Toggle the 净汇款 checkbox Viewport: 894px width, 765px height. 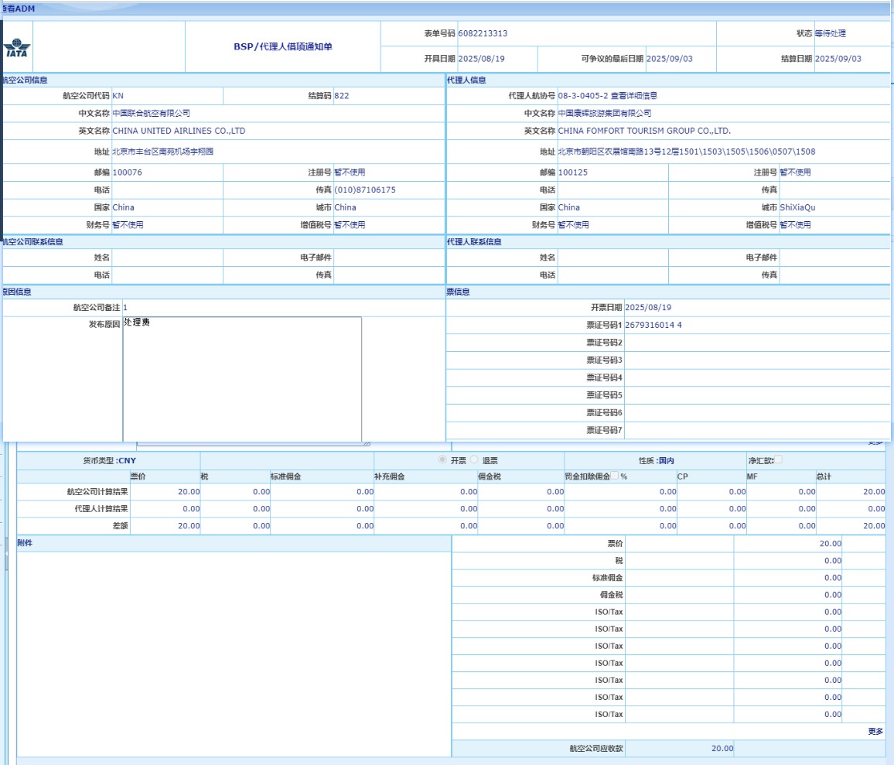(778, 460)
